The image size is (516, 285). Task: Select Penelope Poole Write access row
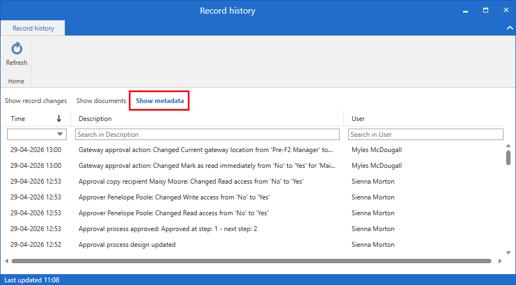point(253,197)
